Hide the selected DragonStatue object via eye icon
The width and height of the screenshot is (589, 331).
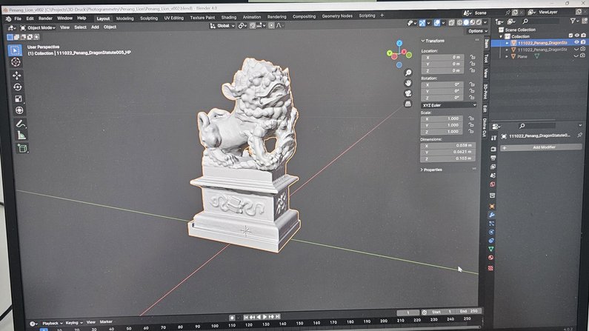pos(576,43)
